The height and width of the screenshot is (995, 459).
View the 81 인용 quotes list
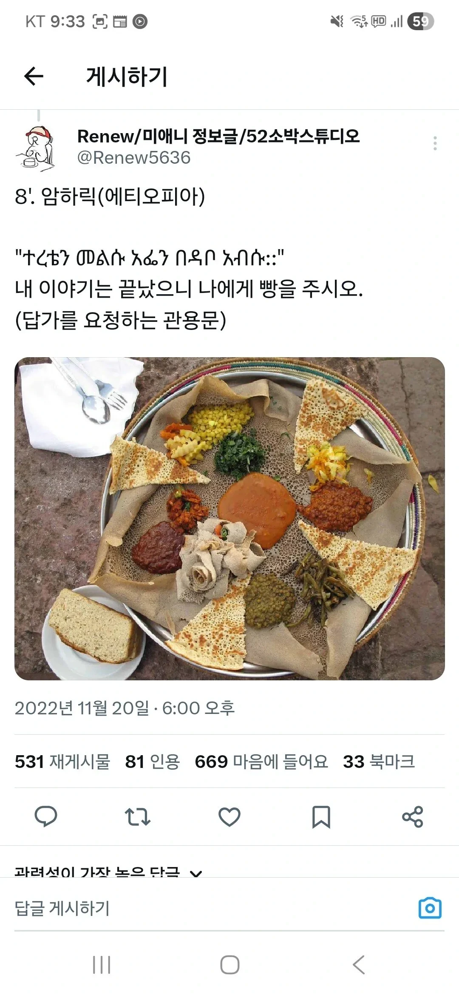click(153, 762)
